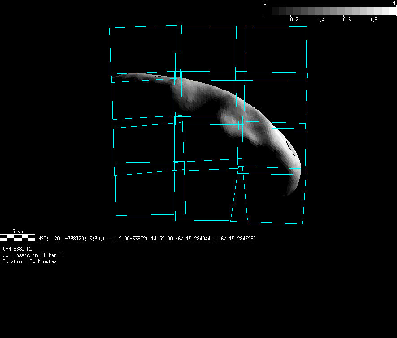Click inside the bottom-left cyan footprint frame
Screen dimensions: 397x338
(x=144, y=193)
